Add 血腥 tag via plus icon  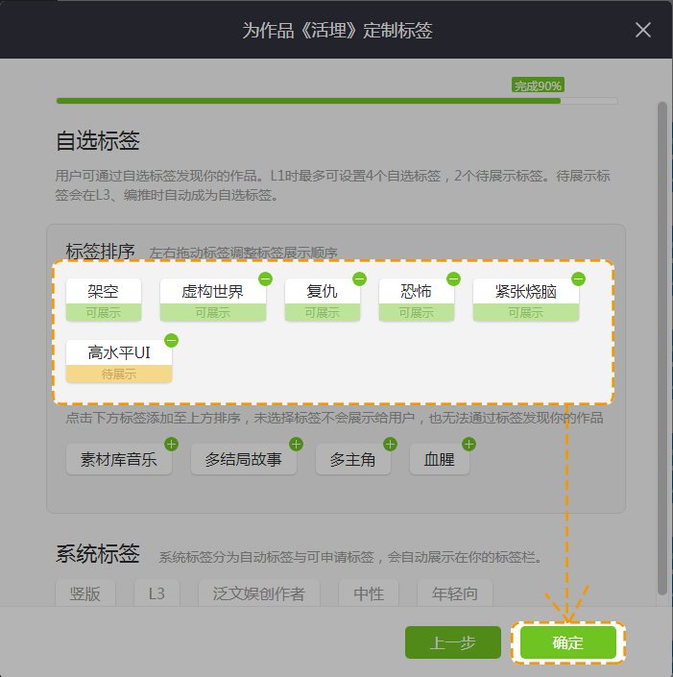click(469, 445)
